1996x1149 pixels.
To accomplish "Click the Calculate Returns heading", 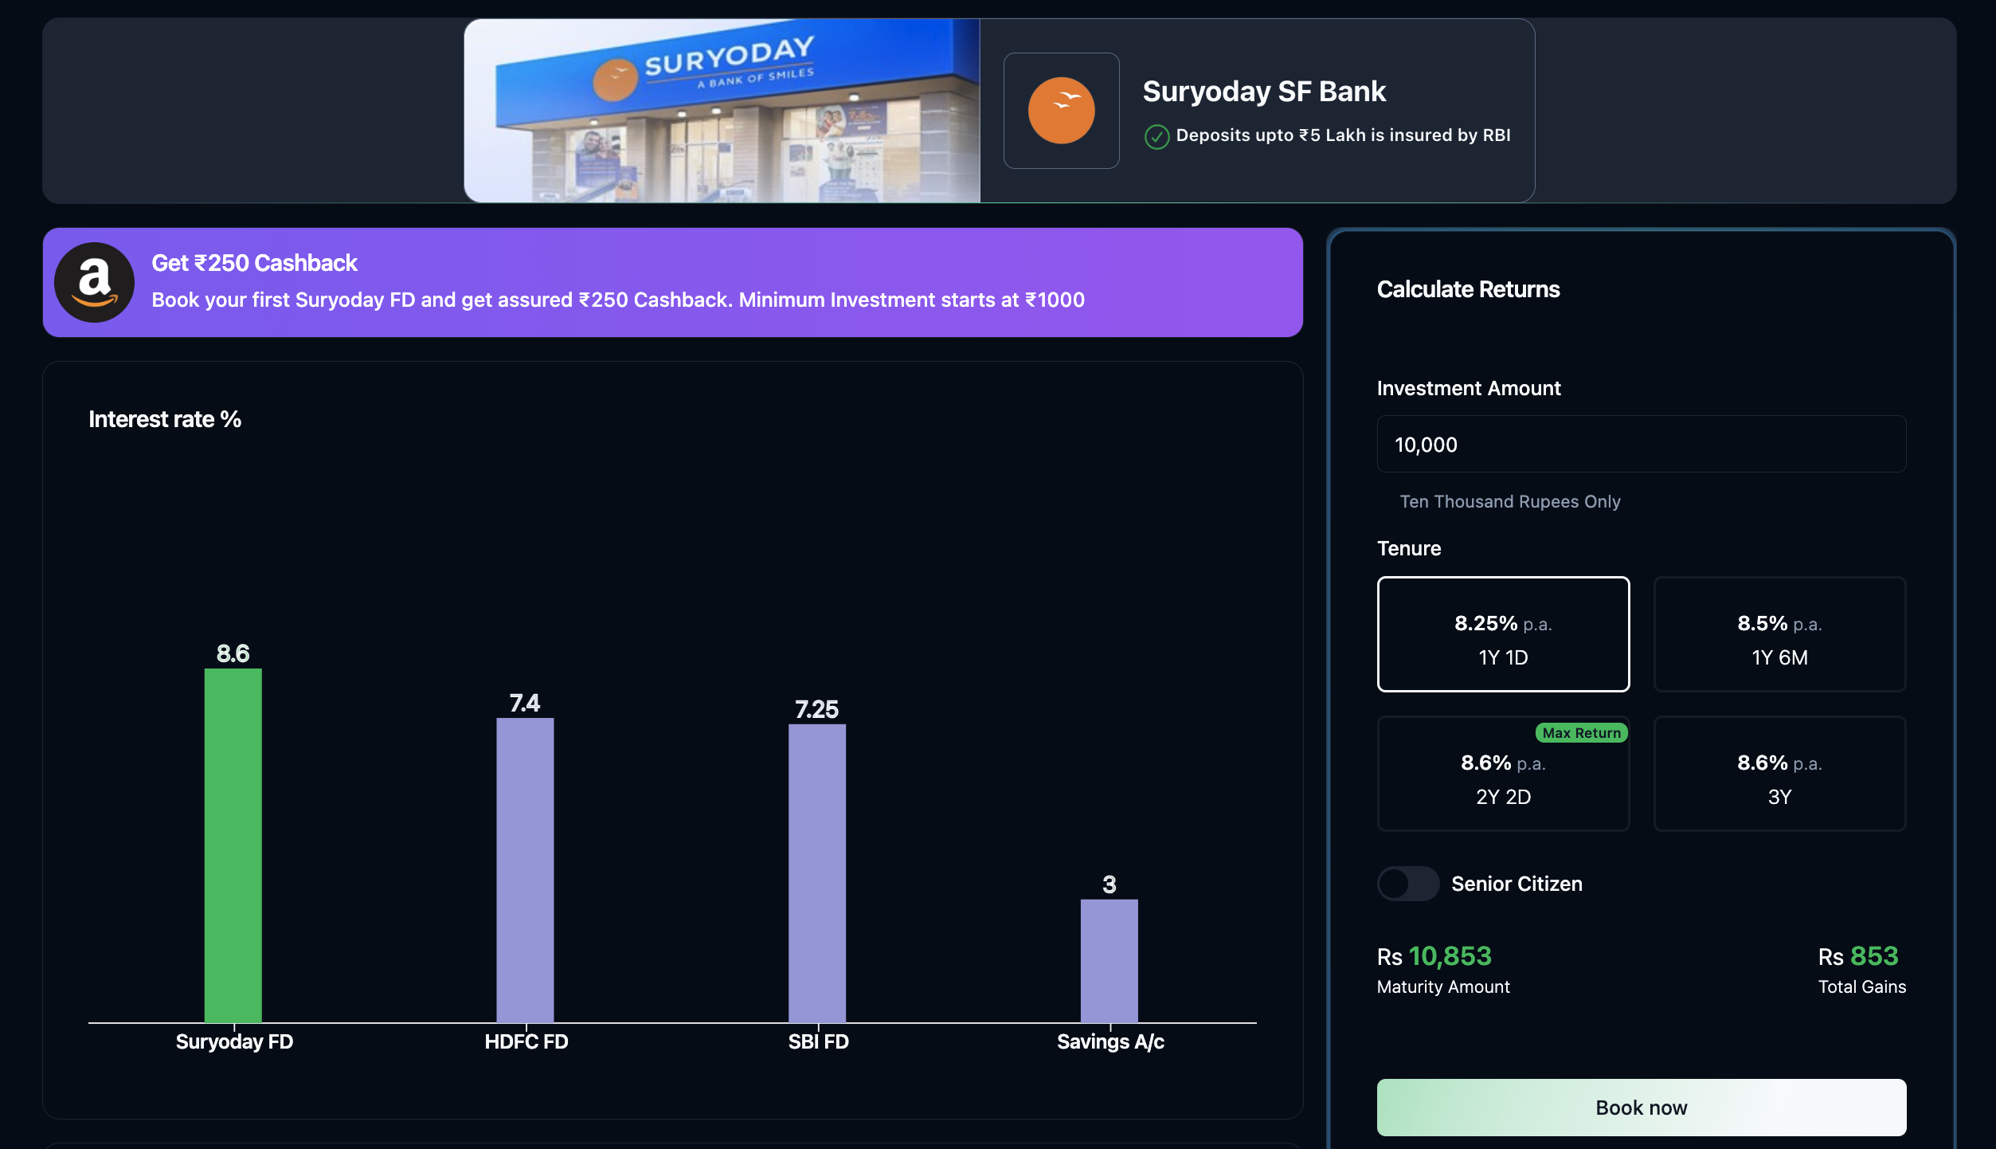I will pos(1468,289).
